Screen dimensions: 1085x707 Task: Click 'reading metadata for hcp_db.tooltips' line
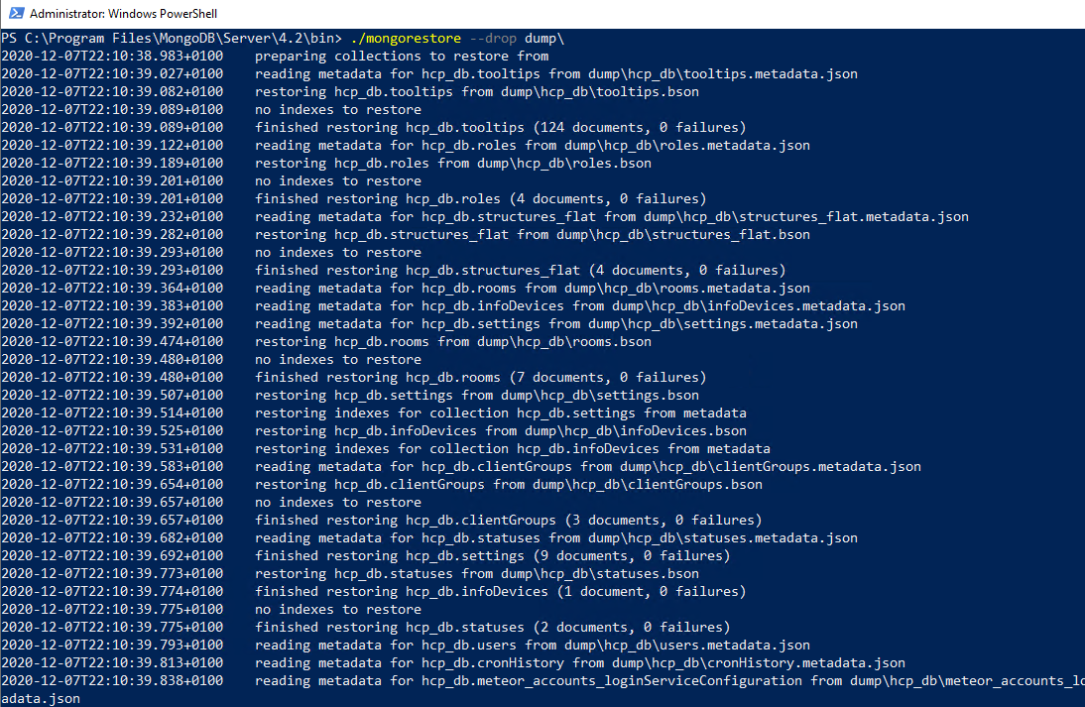pyautogui.click(x=556, y=74)
